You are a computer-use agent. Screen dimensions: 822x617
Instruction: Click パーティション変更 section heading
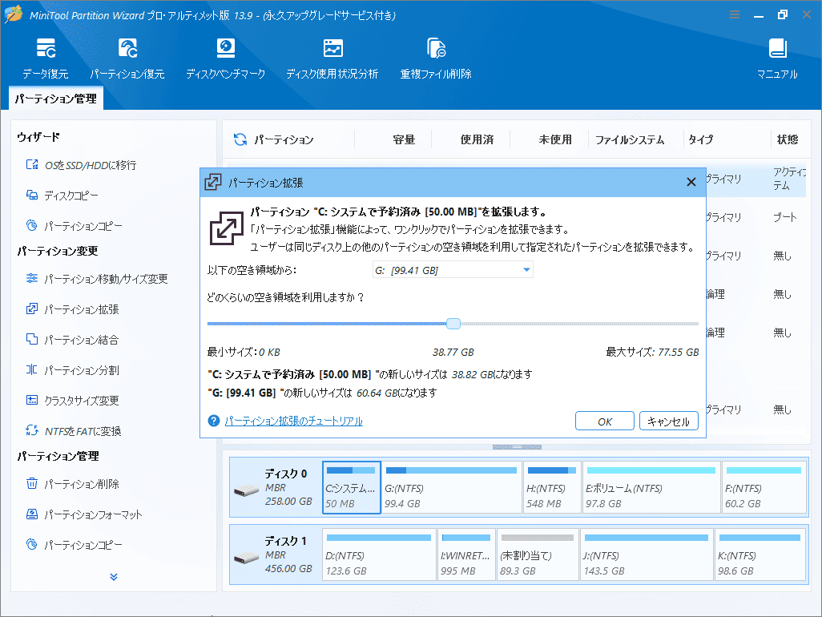tap(58, 251)
